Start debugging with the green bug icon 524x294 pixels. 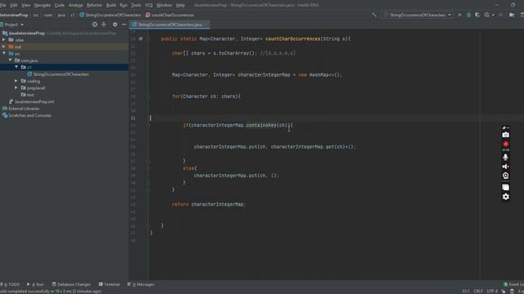[x=468, y=15]
